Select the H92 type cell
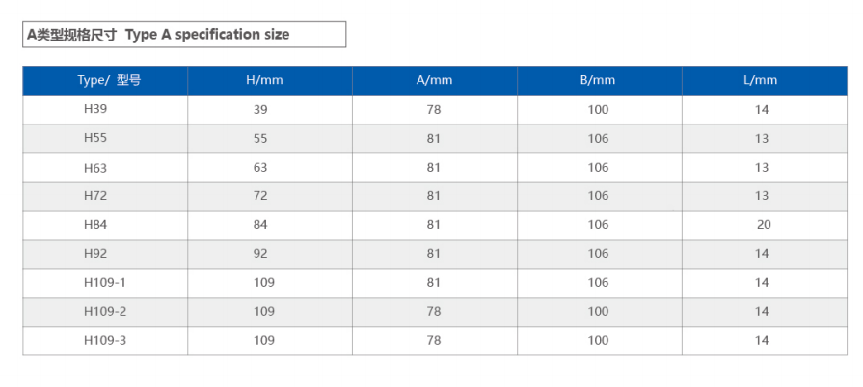This screenshot has height=387, width=863. pyautogui.click(x=95, y=254)
